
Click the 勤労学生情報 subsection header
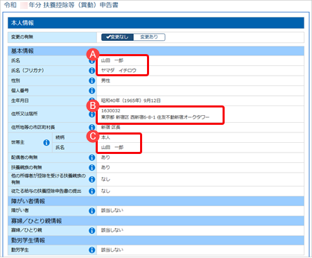click(156, 241)
